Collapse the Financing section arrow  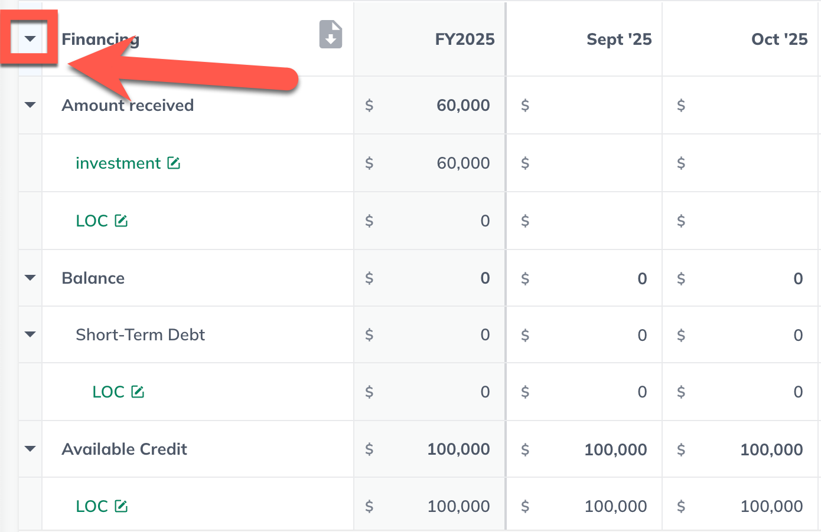(x=30, y=39)
